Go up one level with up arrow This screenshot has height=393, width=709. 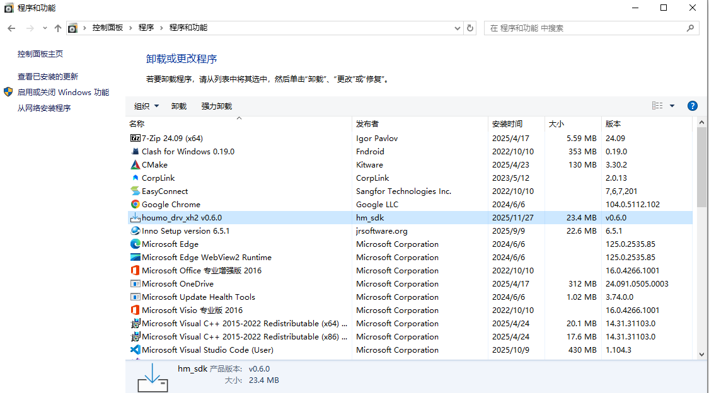58,28
